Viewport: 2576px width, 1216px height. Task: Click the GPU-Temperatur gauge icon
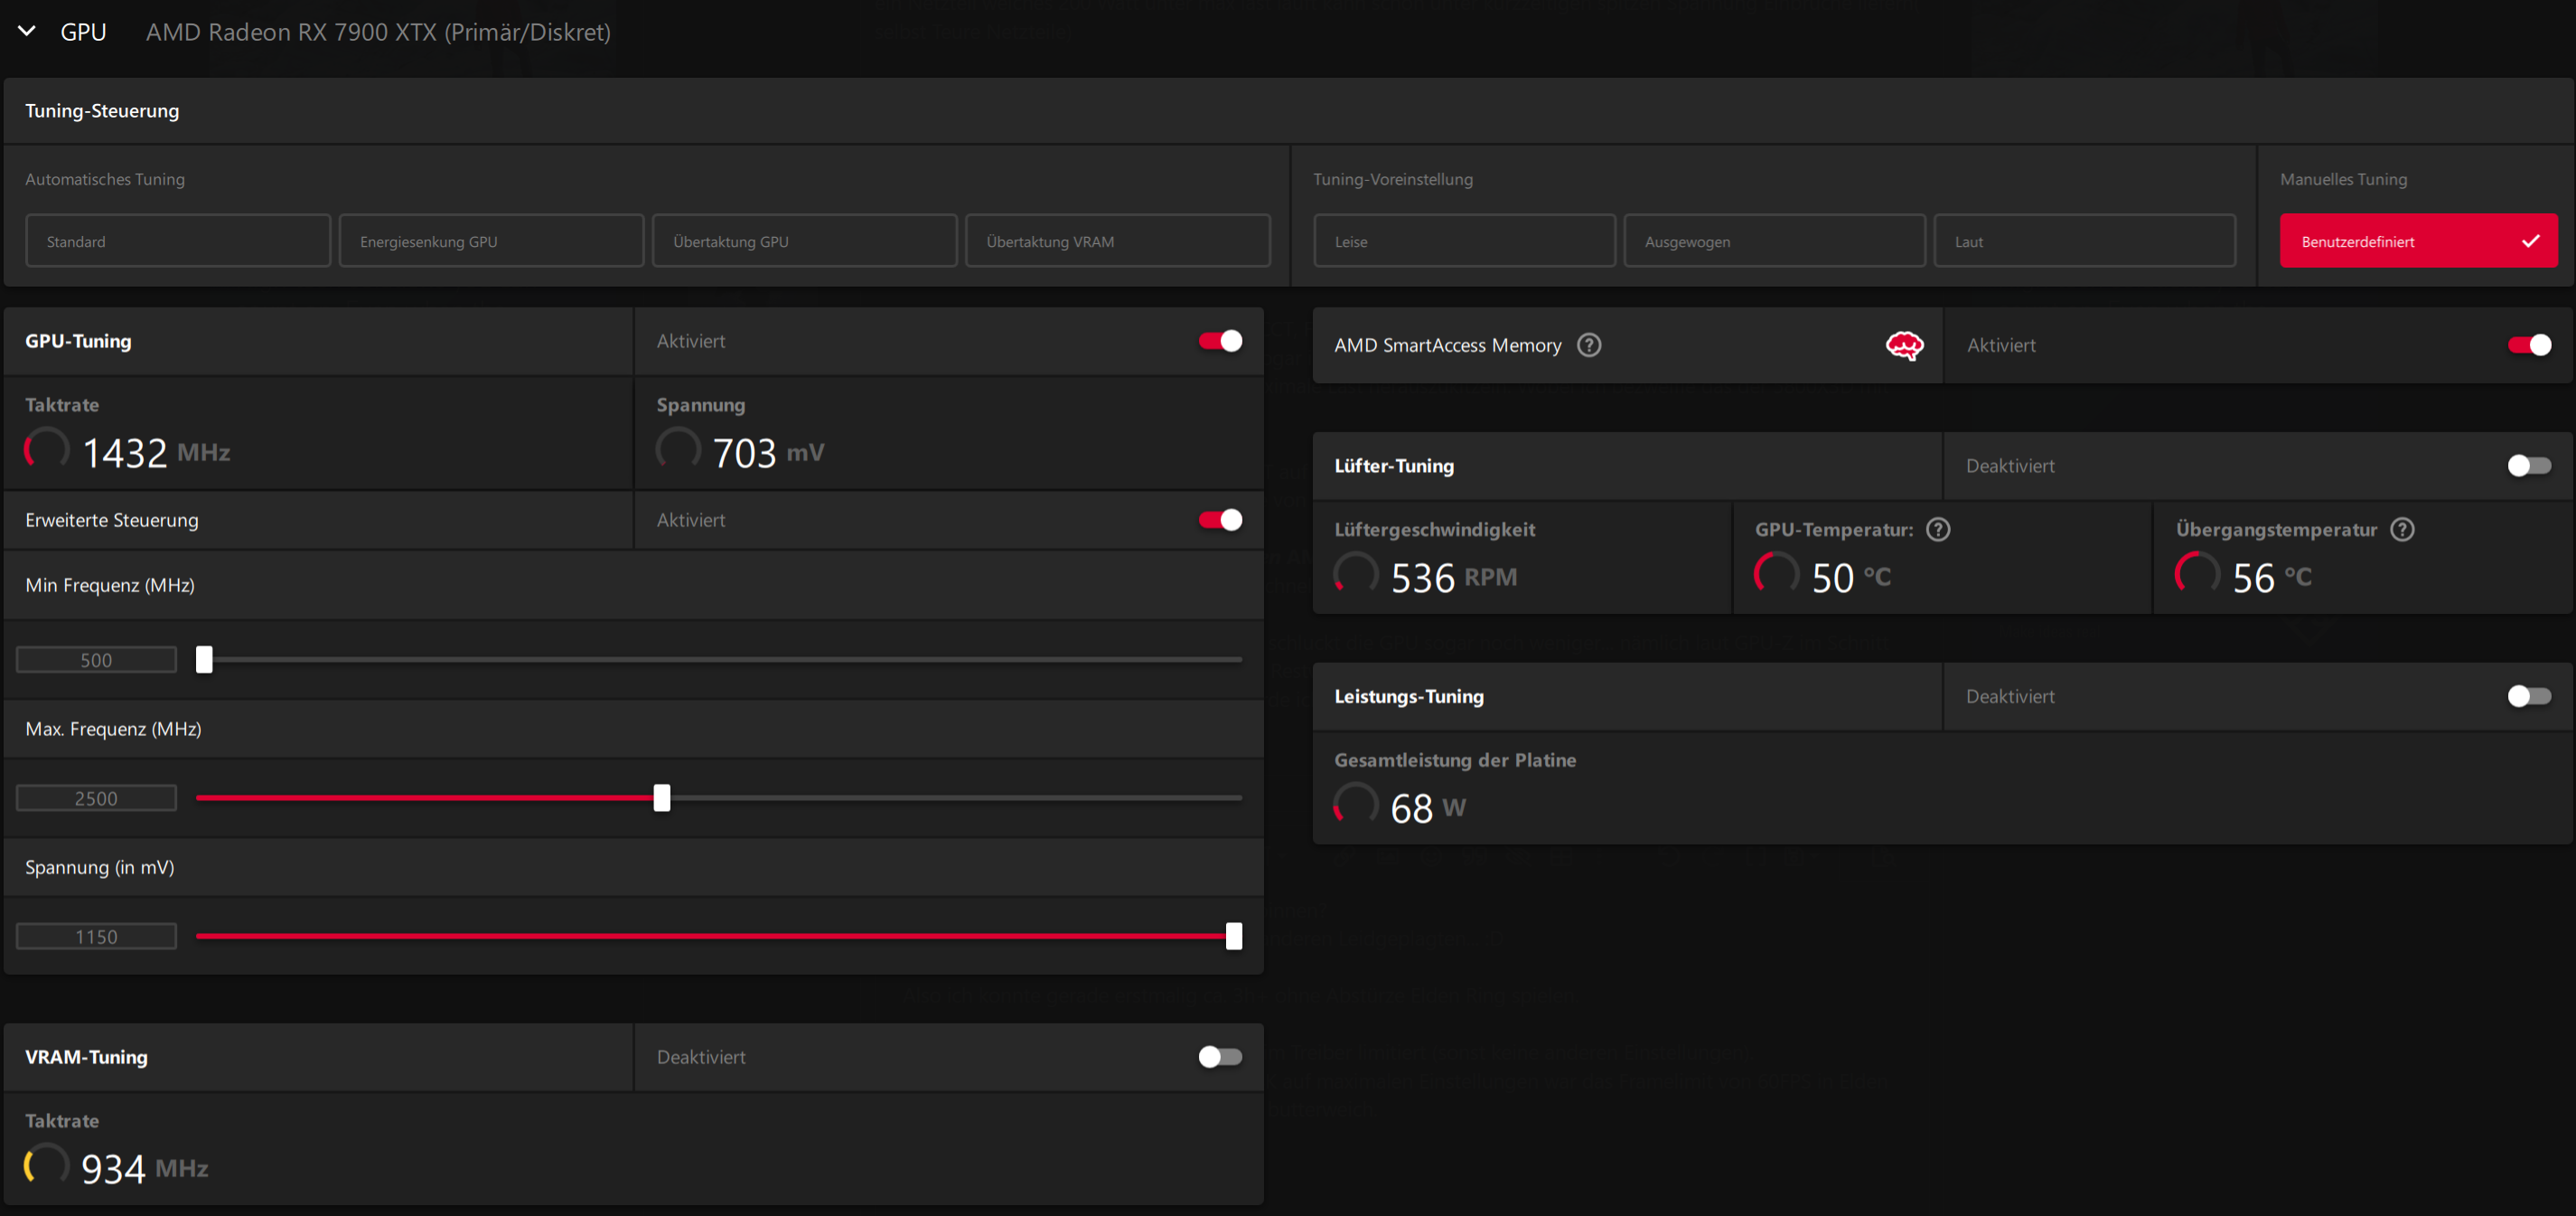point(1777,574)
